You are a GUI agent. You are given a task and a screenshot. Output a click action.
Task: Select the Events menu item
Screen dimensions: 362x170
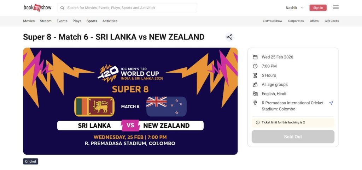pyautogui.click(x=62, y=21)
